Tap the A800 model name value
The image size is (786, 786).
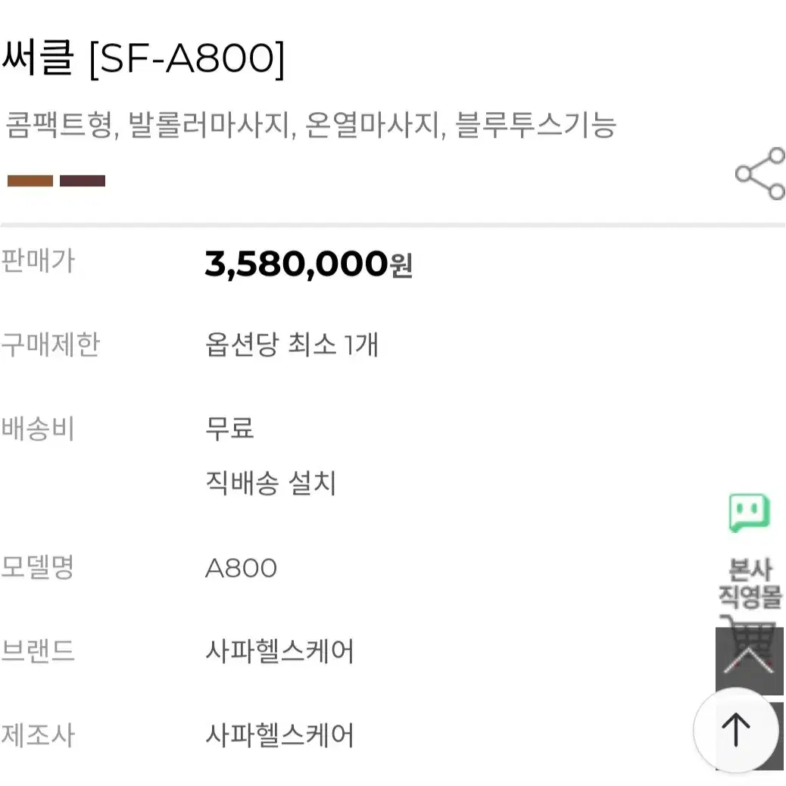241,568
